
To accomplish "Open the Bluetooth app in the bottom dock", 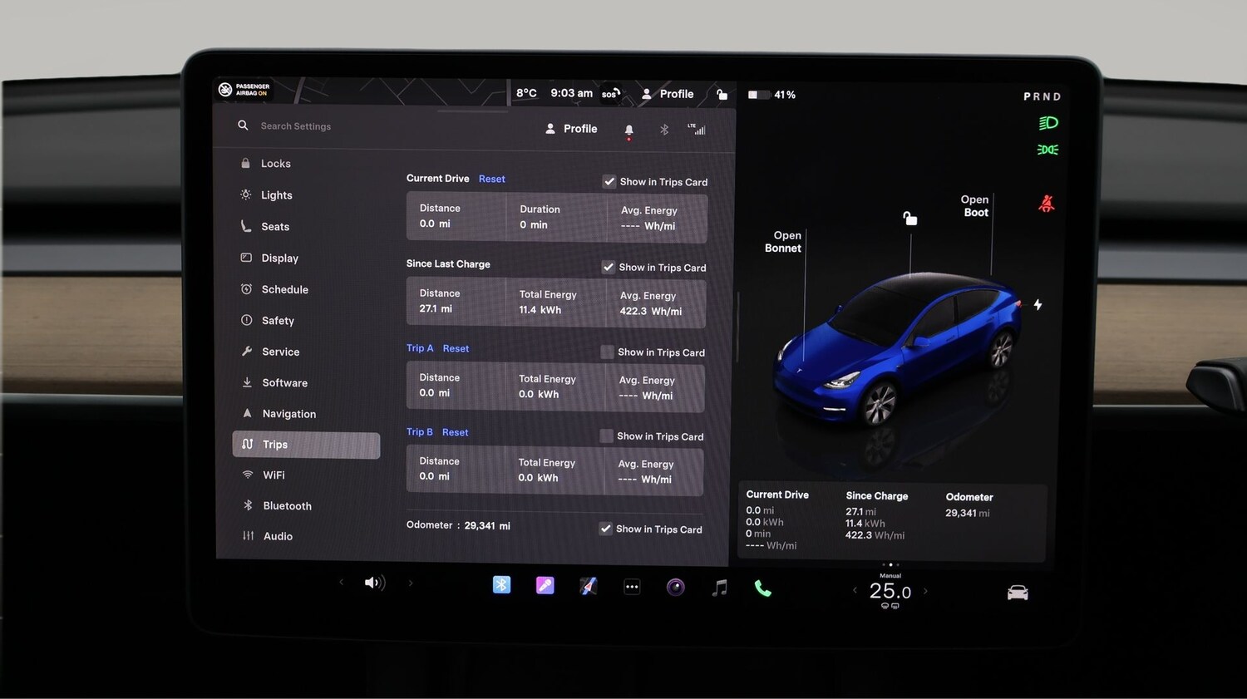I will click(x=501, y=585).
